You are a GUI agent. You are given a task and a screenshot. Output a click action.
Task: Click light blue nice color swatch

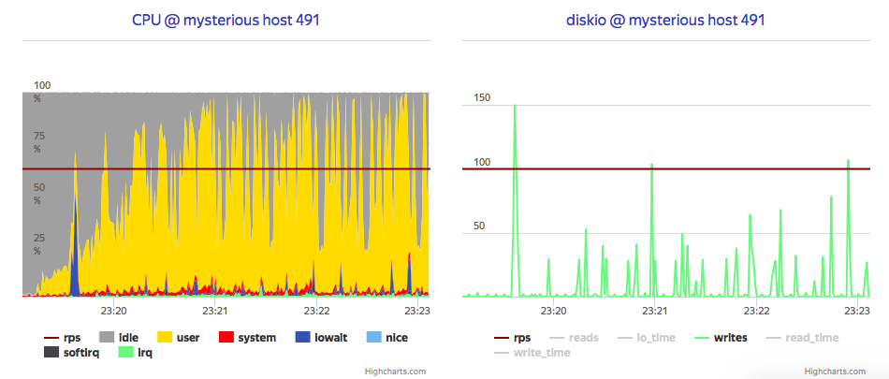coord(374,338)
